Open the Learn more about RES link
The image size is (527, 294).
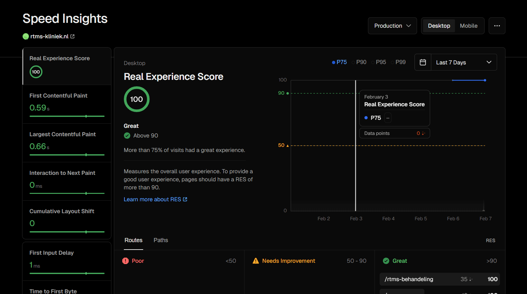pos(155,199)
